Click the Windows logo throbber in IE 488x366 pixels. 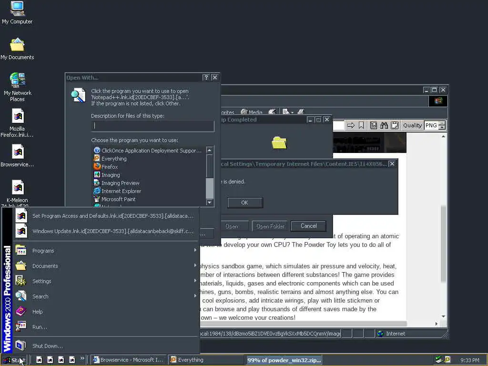438,101
